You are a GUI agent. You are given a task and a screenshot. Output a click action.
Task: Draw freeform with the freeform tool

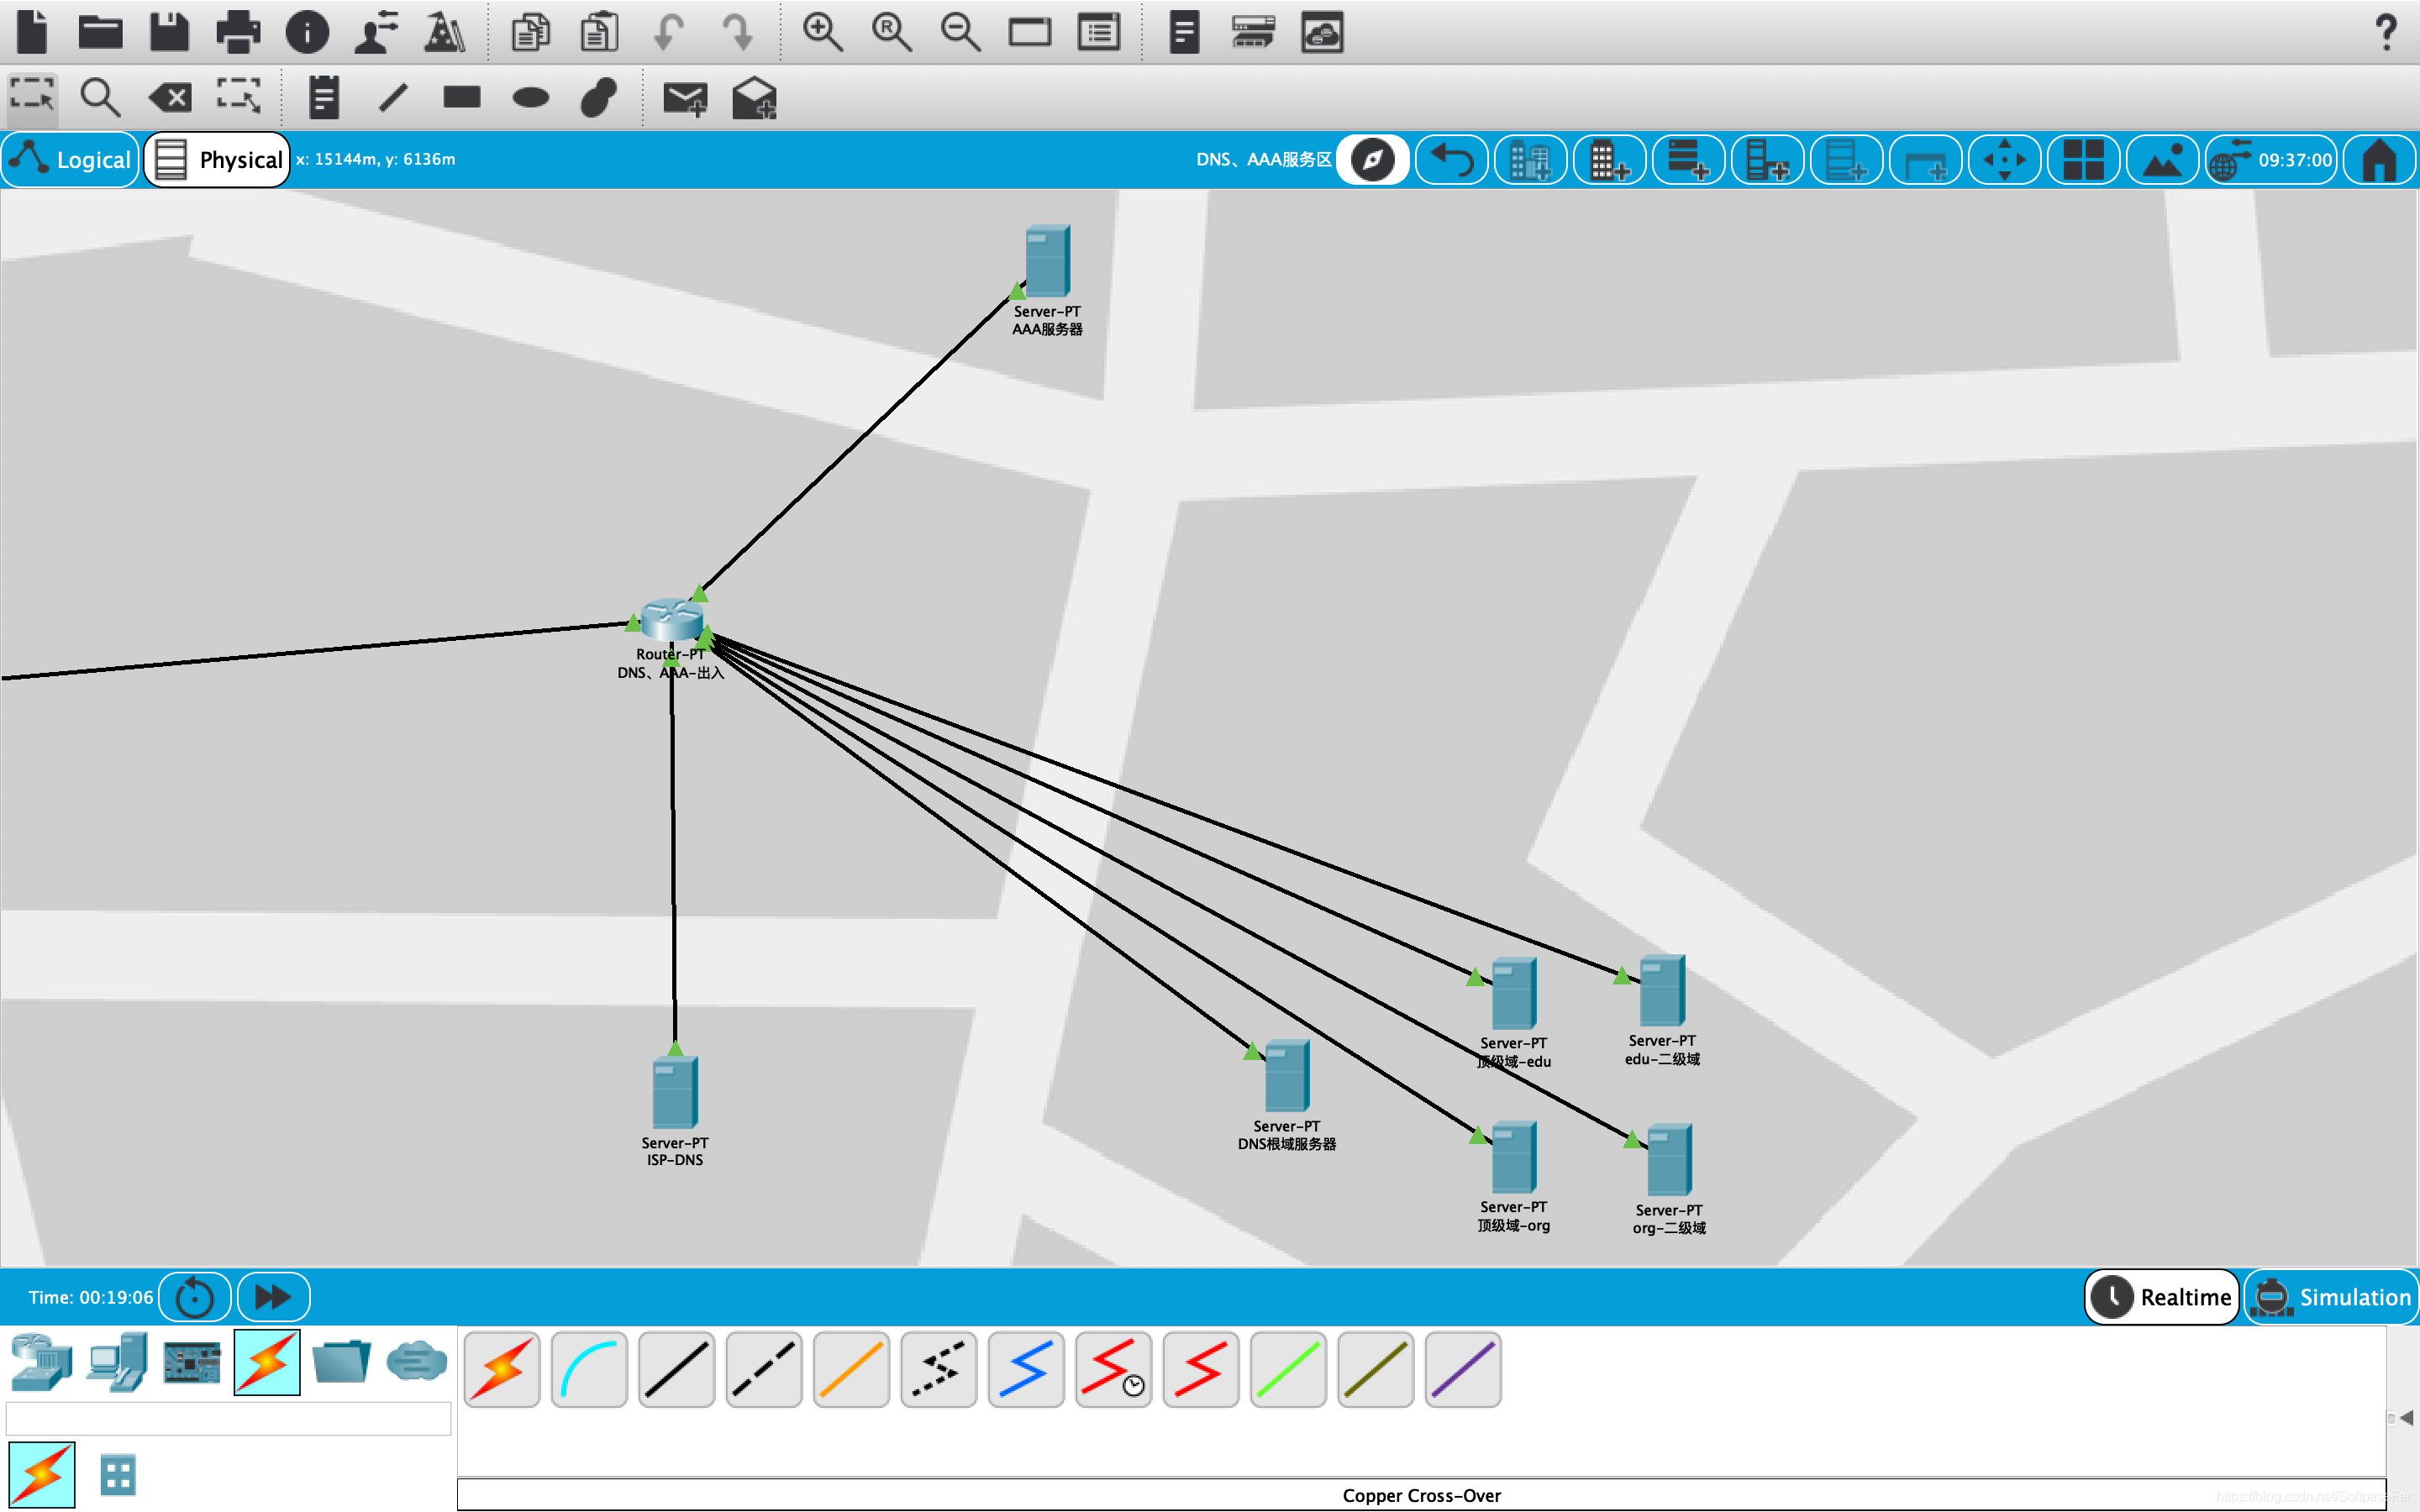[x=599, y=97]
